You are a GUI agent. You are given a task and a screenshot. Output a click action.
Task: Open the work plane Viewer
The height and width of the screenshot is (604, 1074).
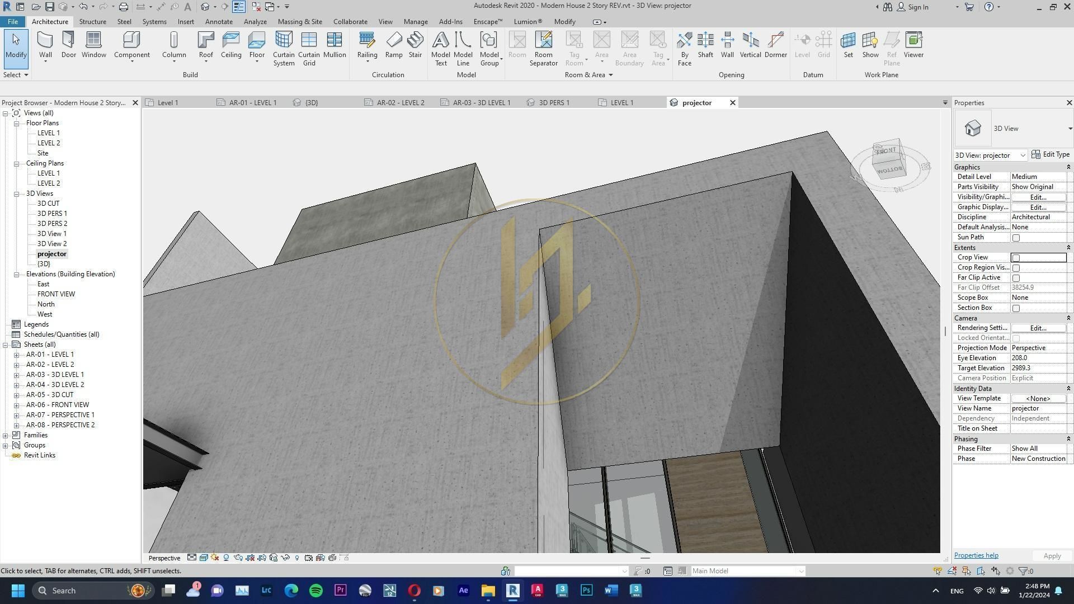pyautogui.click(x=913, y=45)
